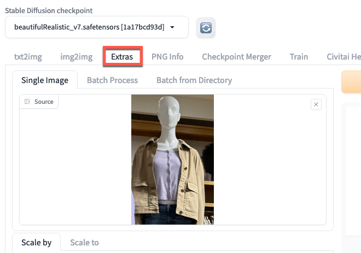361x253 pixels.
Task: Switch to the Scale to tab
Action: [84, 243]
